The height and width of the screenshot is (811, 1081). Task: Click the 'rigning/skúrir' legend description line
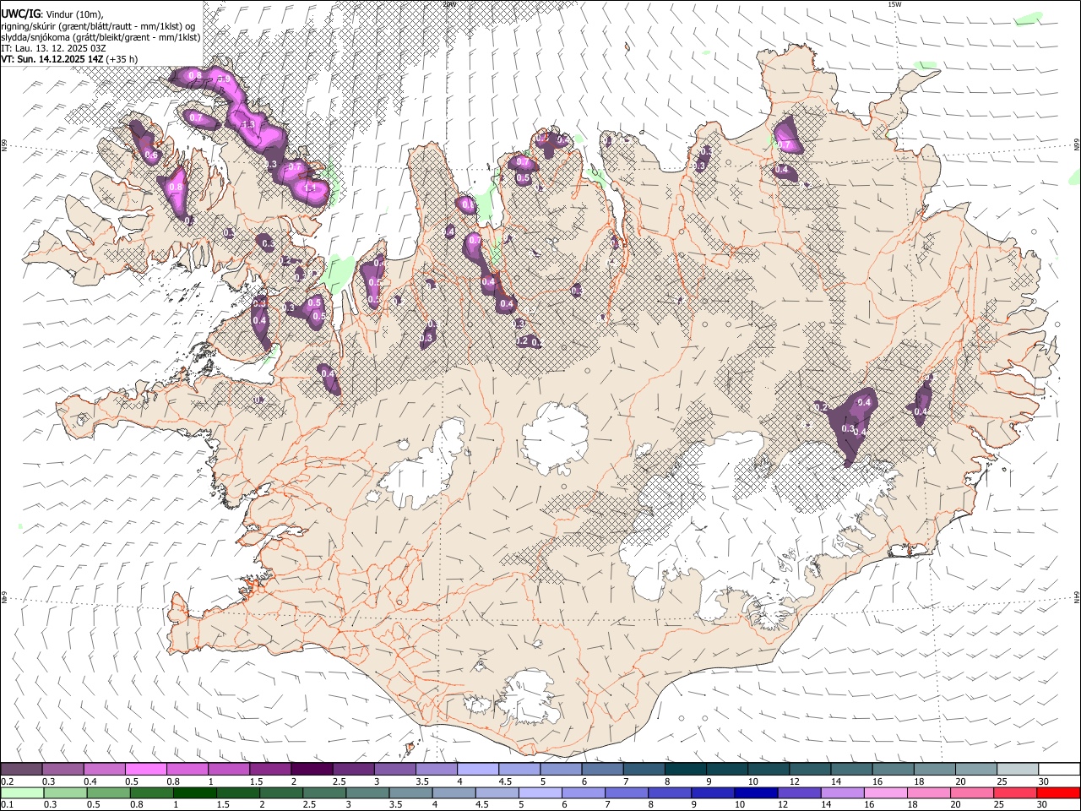coord(98,26)
